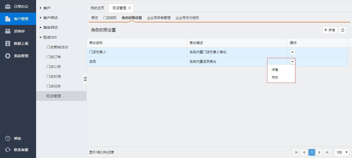This screenshot has height=158, width=352.
Task: Open 数据上报 module in sidebar
Action: point(18,43)
